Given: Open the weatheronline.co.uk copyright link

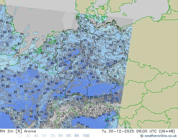Looking at the screenshot, I should click(x=159, y=136).
